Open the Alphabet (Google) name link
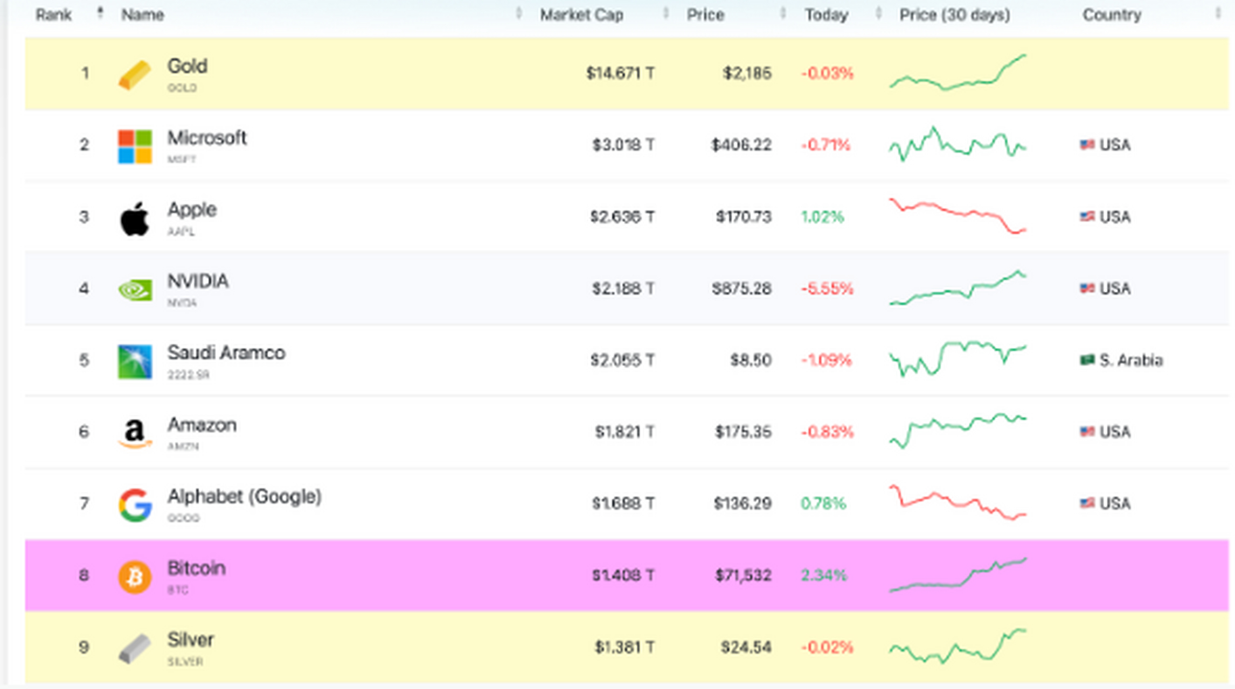Screen dimensions: 1235x689 click(x=244, y=497)
